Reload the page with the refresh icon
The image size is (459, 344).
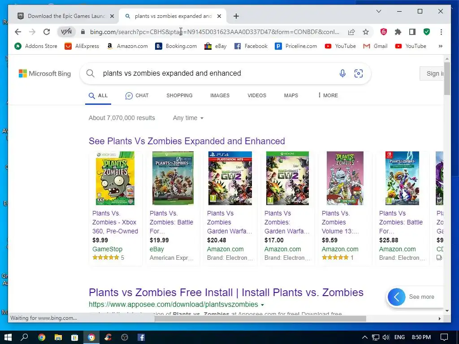coord(47,32)
